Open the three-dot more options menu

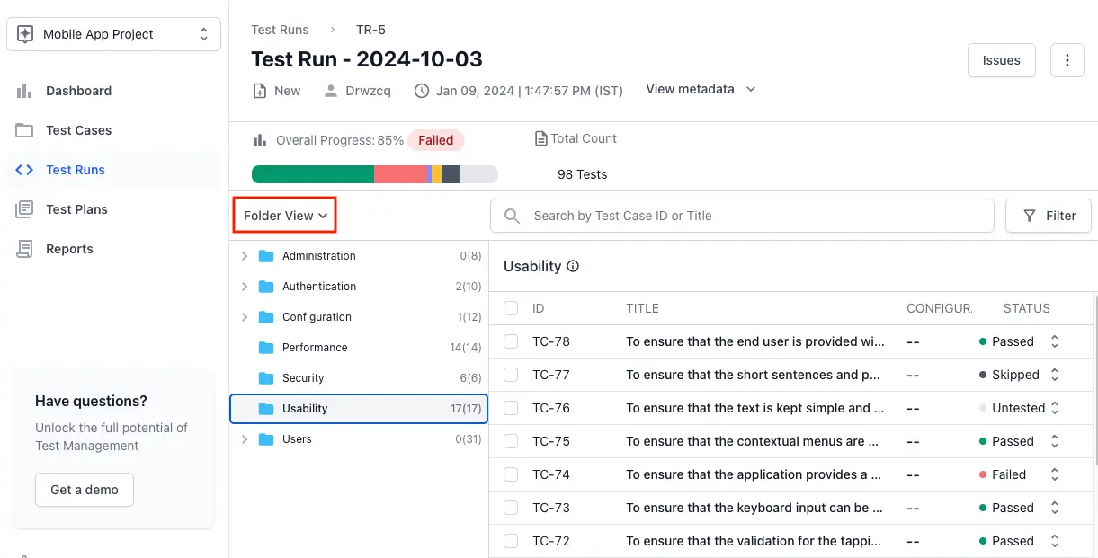(1067, 60)
